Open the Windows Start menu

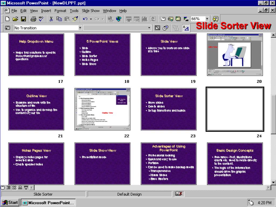pyautogui.click(x=10, y=203)
